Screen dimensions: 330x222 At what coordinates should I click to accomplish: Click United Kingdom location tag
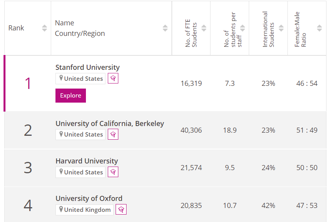[85, 210]
